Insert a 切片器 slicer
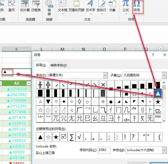 click(25, 6)
